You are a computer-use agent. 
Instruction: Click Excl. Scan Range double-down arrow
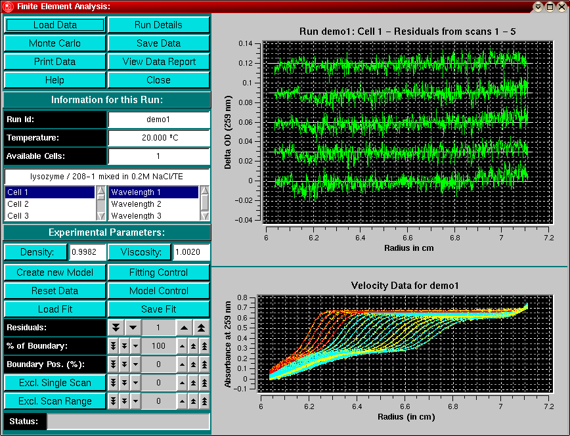click(124, 401)
